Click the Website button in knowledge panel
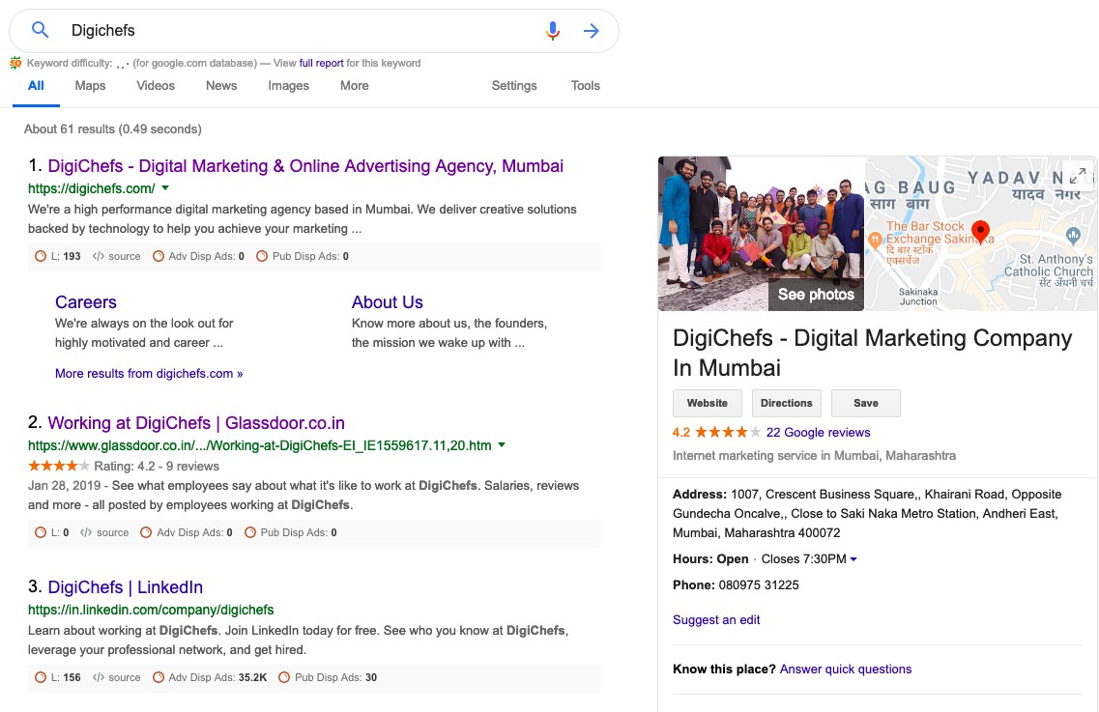Viewport: 1099px width, 712px height. pos(707,403)
